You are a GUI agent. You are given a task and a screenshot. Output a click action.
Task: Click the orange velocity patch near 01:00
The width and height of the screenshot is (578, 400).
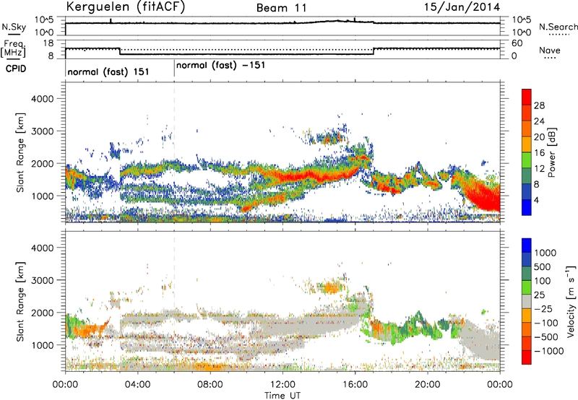coord(84,330)
